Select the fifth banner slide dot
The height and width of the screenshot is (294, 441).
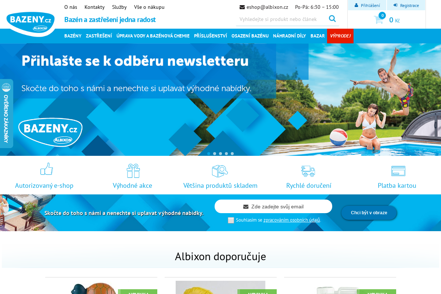[x=232, y=154]
